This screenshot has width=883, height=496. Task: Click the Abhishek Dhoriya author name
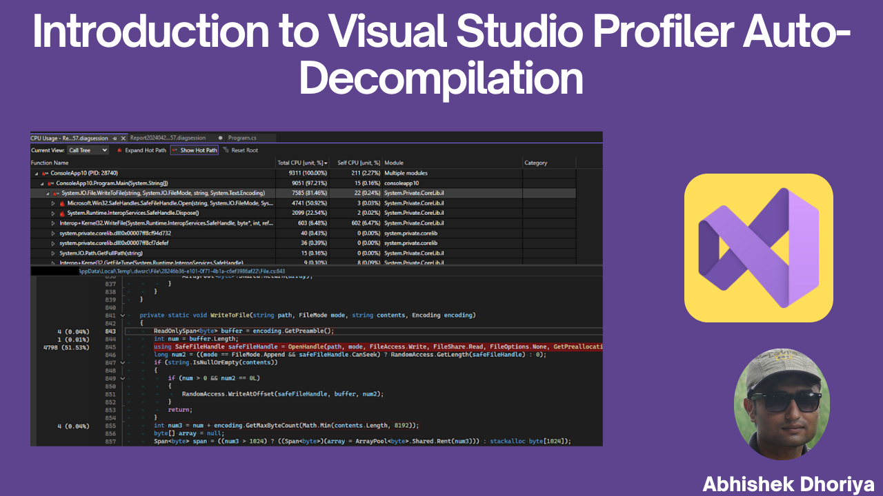(788, 484)
